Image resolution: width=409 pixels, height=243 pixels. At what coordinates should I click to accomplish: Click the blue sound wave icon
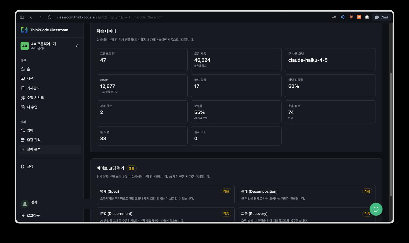point(343,17)
